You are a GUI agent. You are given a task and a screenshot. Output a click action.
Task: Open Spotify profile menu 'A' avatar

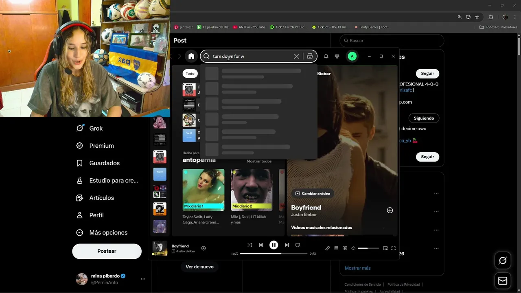point(352,56)
